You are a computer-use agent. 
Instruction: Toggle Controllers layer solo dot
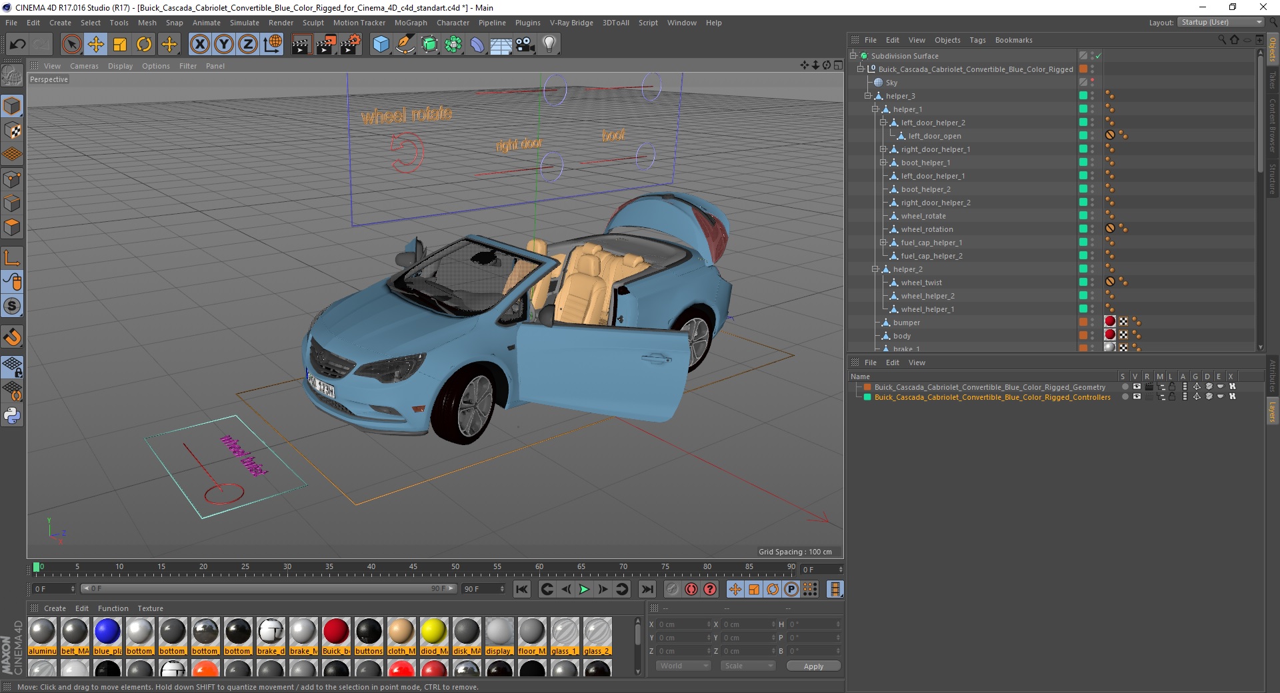point(1125,396)
